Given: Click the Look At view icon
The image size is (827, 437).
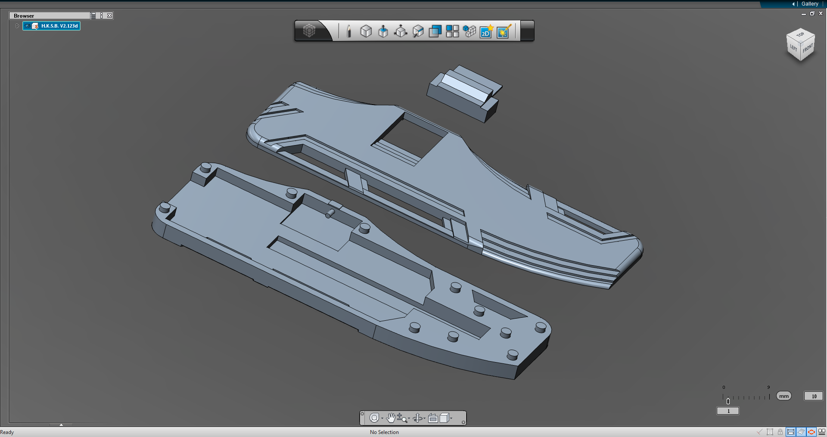Looking at the screenshot, I should tap(433, 418).
